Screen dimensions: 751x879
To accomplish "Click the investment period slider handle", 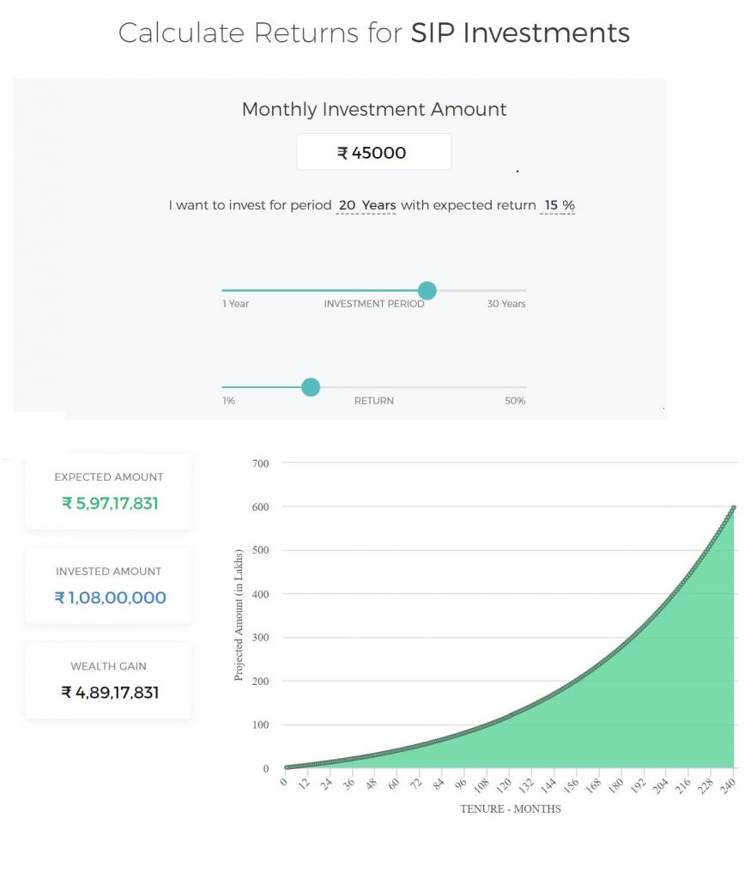I will [427, 291].
